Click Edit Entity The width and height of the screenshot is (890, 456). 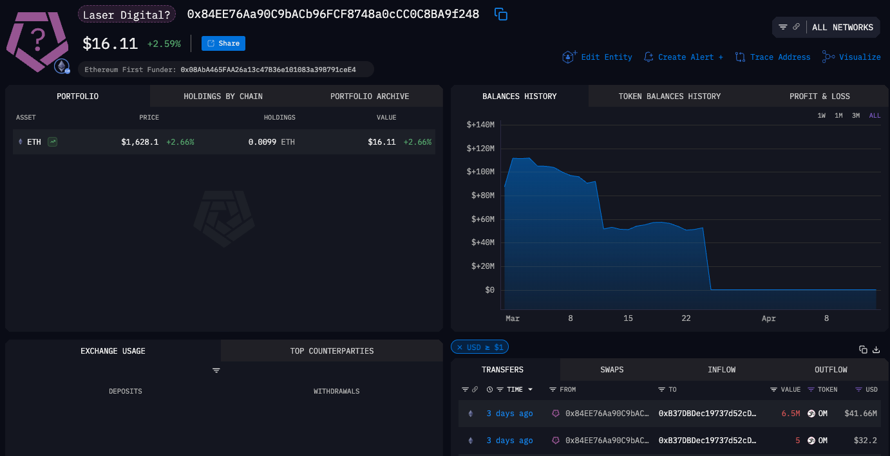(x=598, y=57)
